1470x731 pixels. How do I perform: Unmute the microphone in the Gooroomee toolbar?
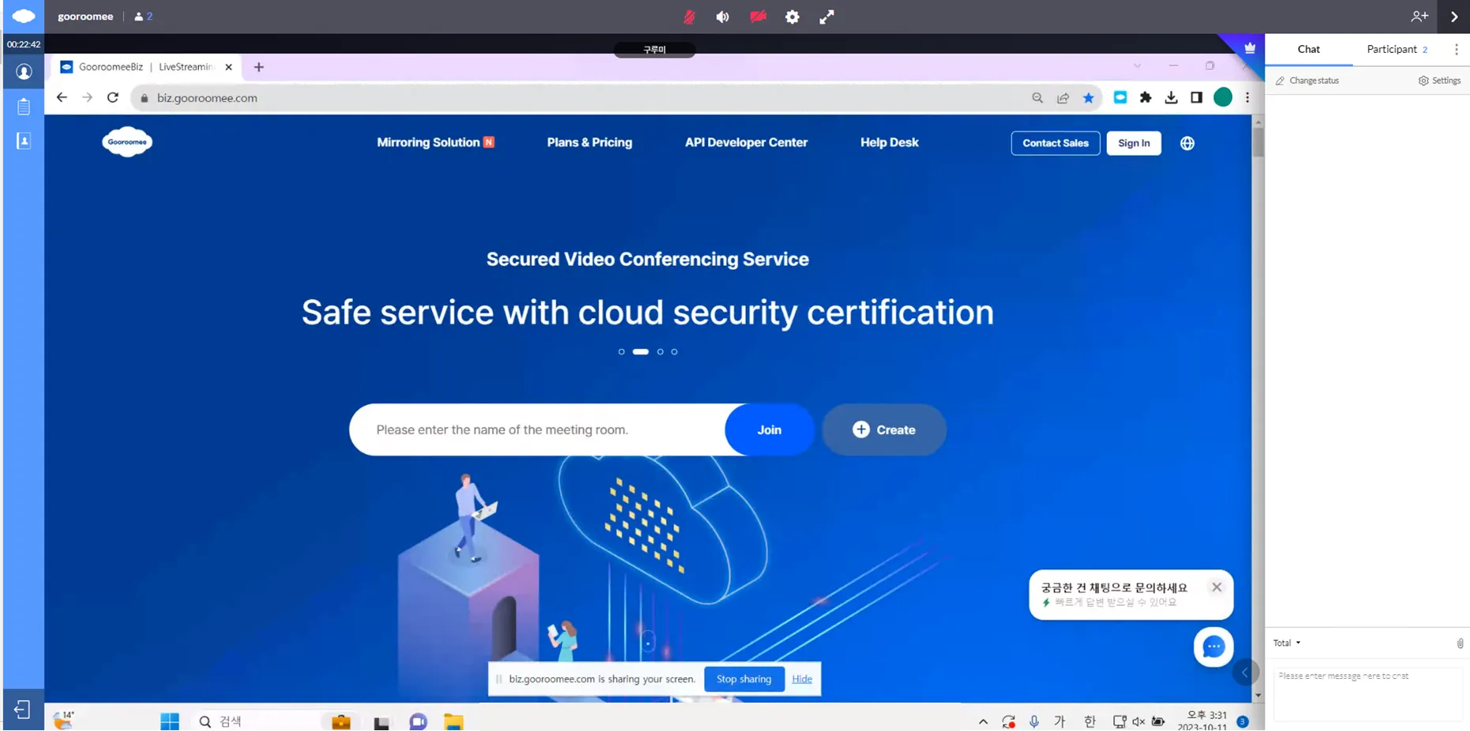[x=689, y=17]
